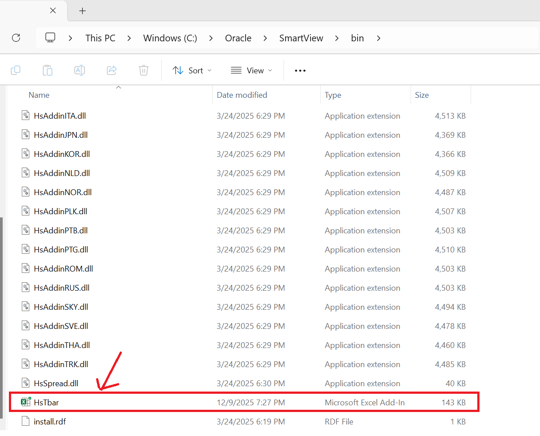Sort by the Date modified column header
Viewport: 540px width, 436px height.
(x=242, y=95)
